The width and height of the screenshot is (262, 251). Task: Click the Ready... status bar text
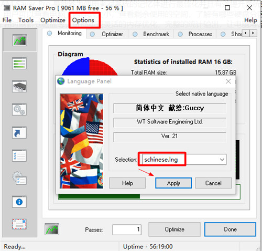tap(15, 246)
